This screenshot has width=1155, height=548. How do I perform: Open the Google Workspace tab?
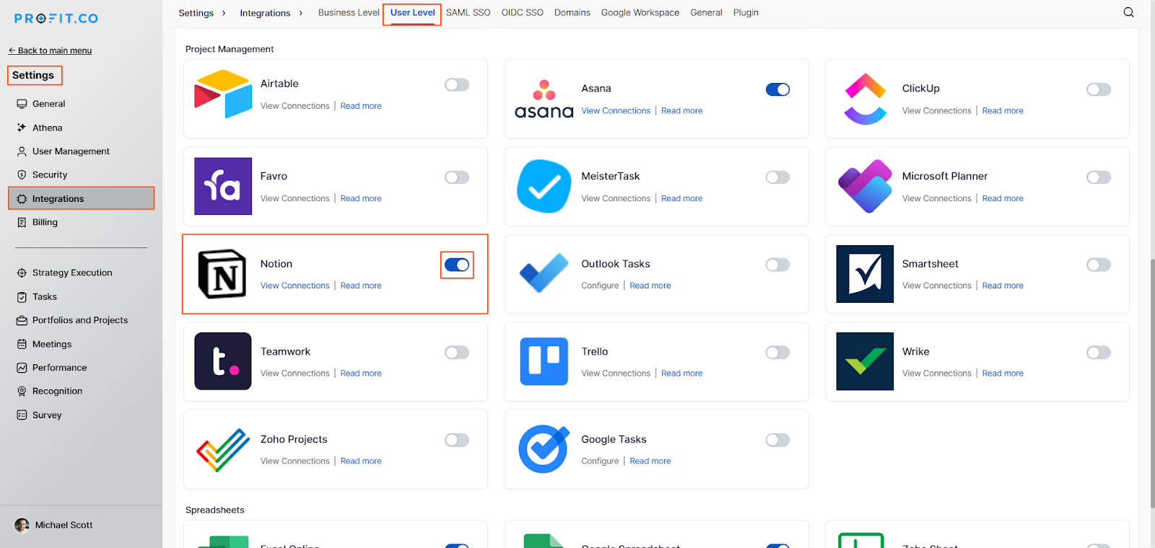pyautogui.click(x=640, y=12)
